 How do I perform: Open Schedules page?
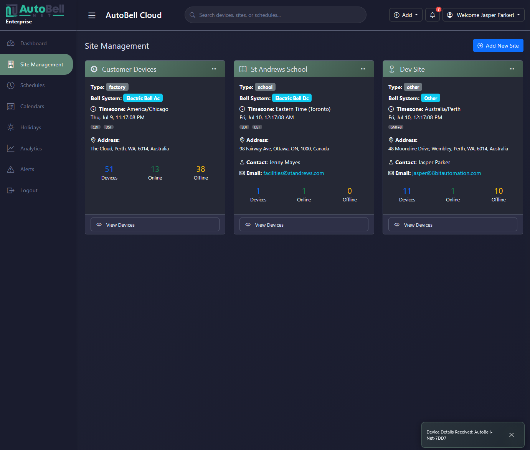point(36,85)
